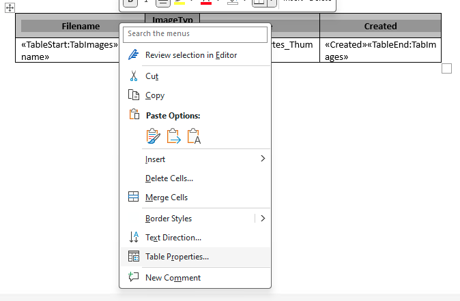Choose Copy from the context menu
The width and height of the screenshot is (460, 301).
point(155,95)
